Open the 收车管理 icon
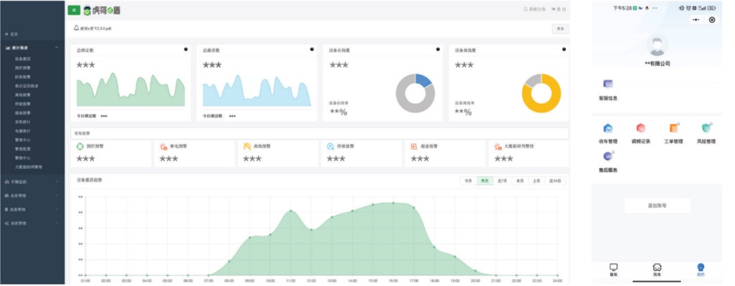 click(608, 128)
